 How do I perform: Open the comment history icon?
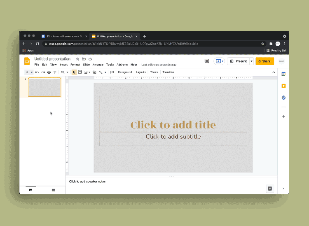[207, 61]
